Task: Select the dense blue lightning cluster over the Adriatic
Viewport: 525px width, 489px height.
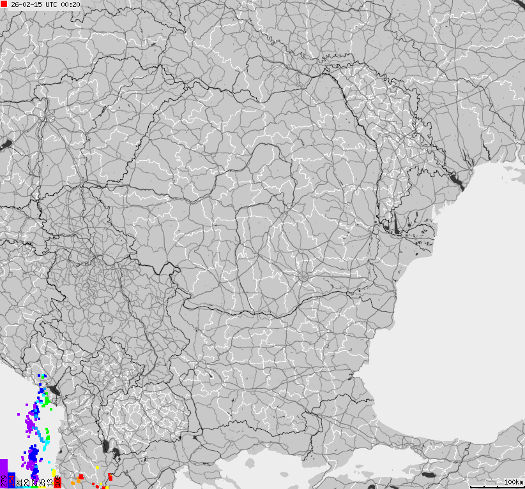Action: 33,454
